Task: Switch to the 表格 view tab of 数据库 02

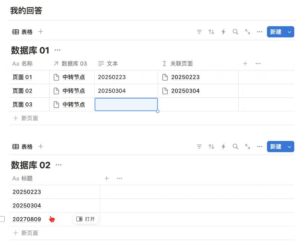Action: (x=22, y=146)
